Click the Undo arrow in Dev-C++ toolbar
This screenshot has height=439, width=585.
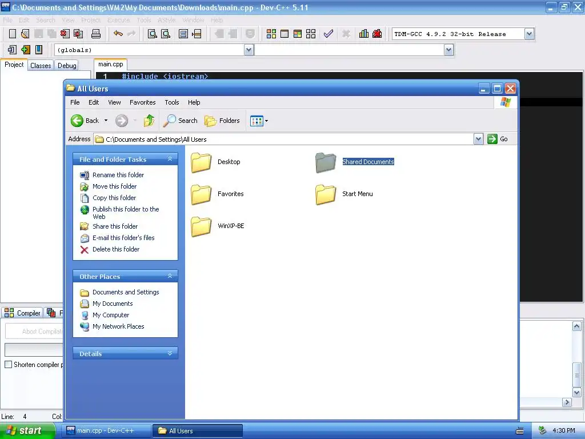pos(118,34)
